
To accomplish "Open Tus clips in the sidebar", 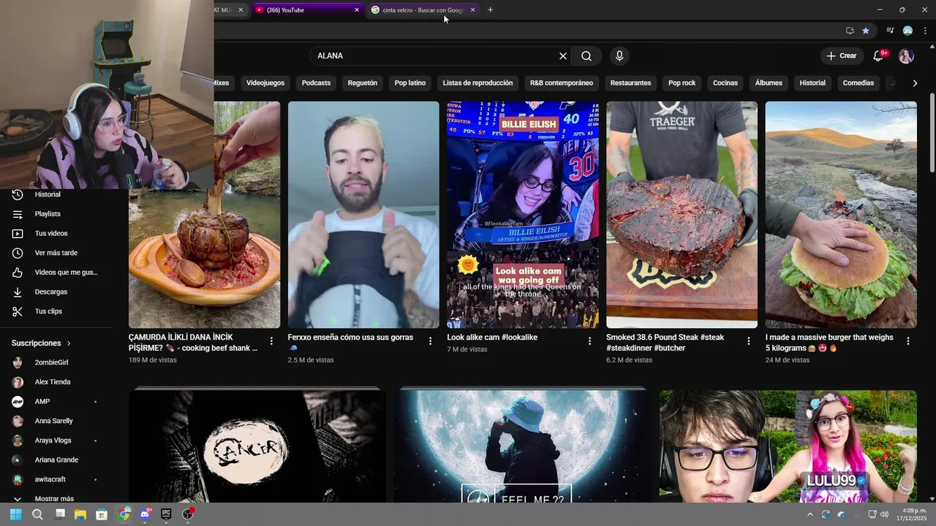I will [56, 311].
